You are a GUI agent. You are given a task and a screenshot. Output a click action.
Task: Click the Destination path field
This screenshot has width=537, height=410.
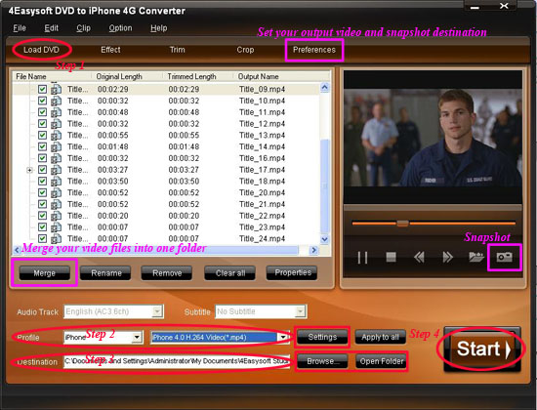coord(177,361)
